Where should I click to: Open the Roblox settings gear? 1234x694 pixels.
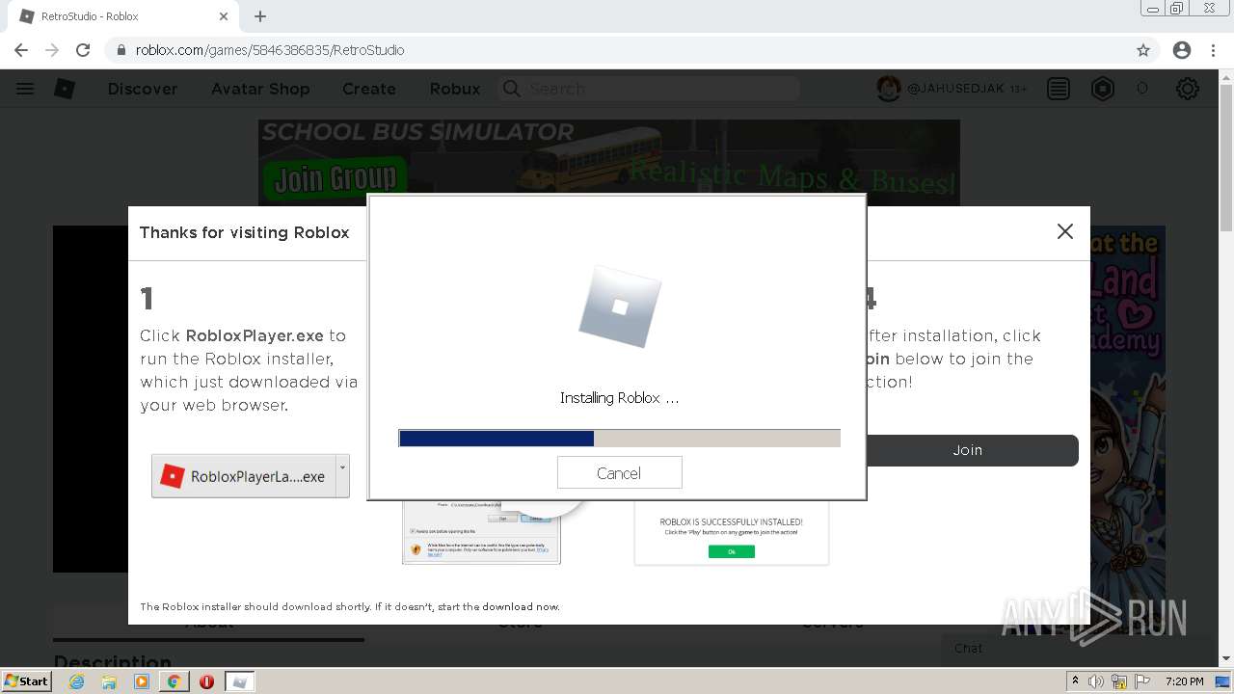(x=1188, y=89)
